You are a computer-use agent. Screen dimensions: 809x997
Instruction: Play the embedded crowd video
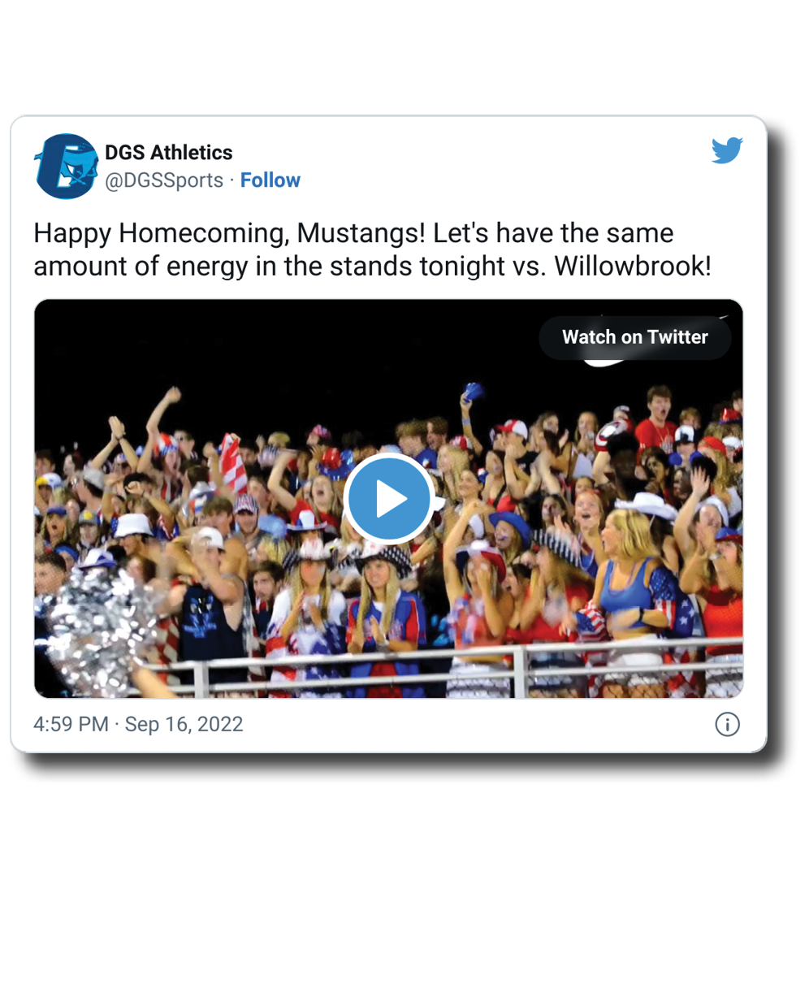pyautogui.click(x=388, y=499)
